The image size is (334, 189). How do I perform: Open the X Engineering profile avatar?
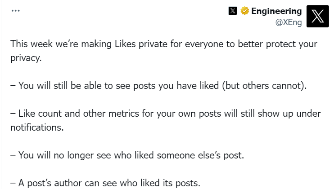coord(318,16)
